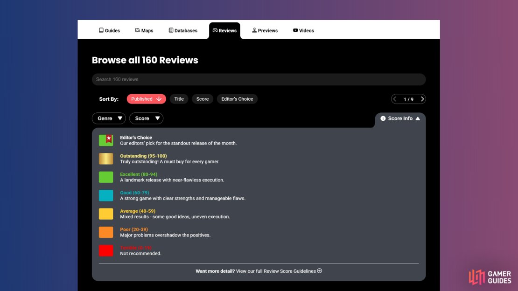
Task: Open the Videos tab
Action: (x=303, y=30)
